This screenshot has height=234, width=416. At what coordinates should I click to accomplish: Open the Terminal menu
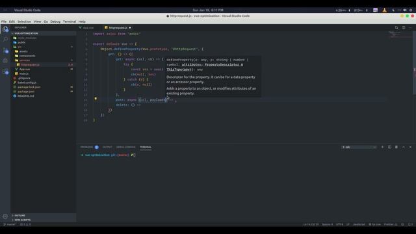70,21
